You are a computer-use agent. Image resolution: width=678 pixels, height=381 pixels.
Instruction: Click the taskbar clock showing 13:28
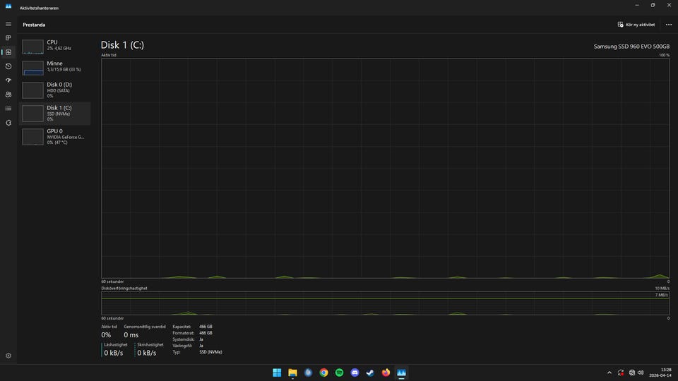[x=665, y=373]
